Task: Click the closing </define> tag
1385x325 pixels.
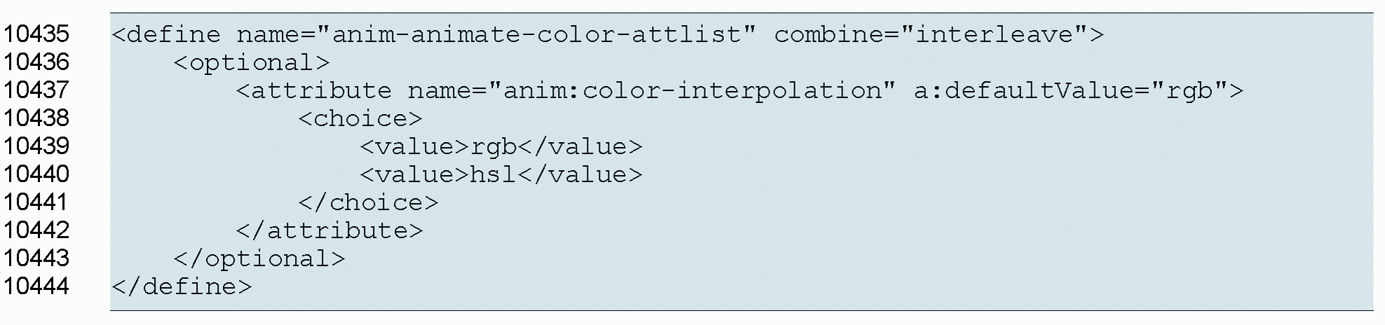Action: click(182, 286)
